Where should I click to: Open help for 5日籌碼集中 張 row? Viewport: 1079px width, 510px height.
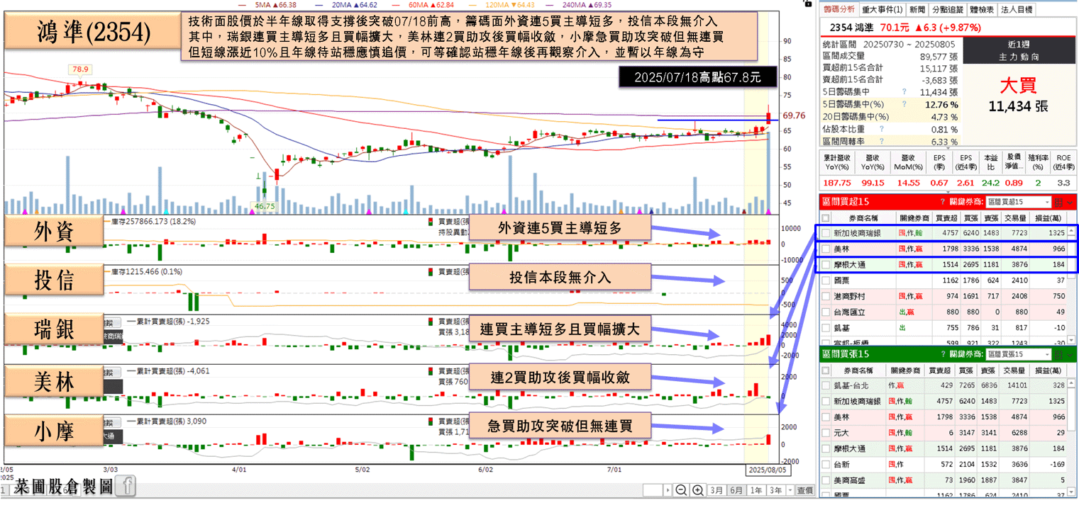pos(904,91)
